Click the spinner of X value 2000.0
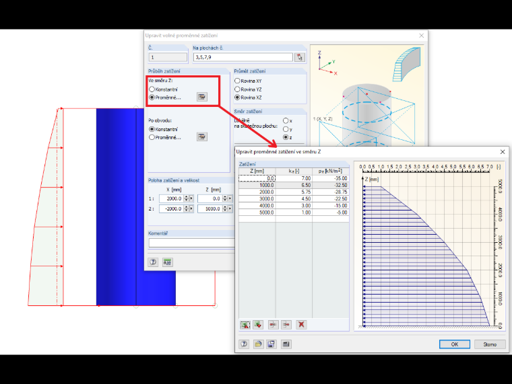The height and width of the screenshot is (384, 512). pyautogui.click(x=186, y=198)
